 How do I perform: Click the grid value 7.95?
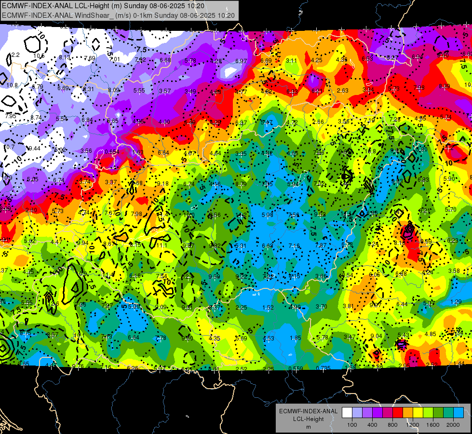(x=11, y=116)
